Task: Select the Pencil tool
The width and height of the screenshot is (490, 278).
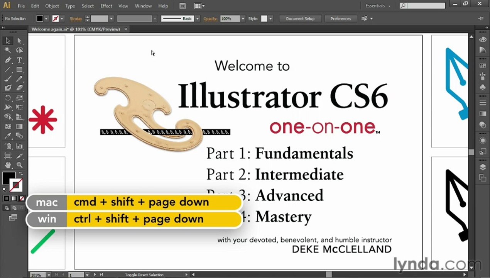Action: point(19,79)
